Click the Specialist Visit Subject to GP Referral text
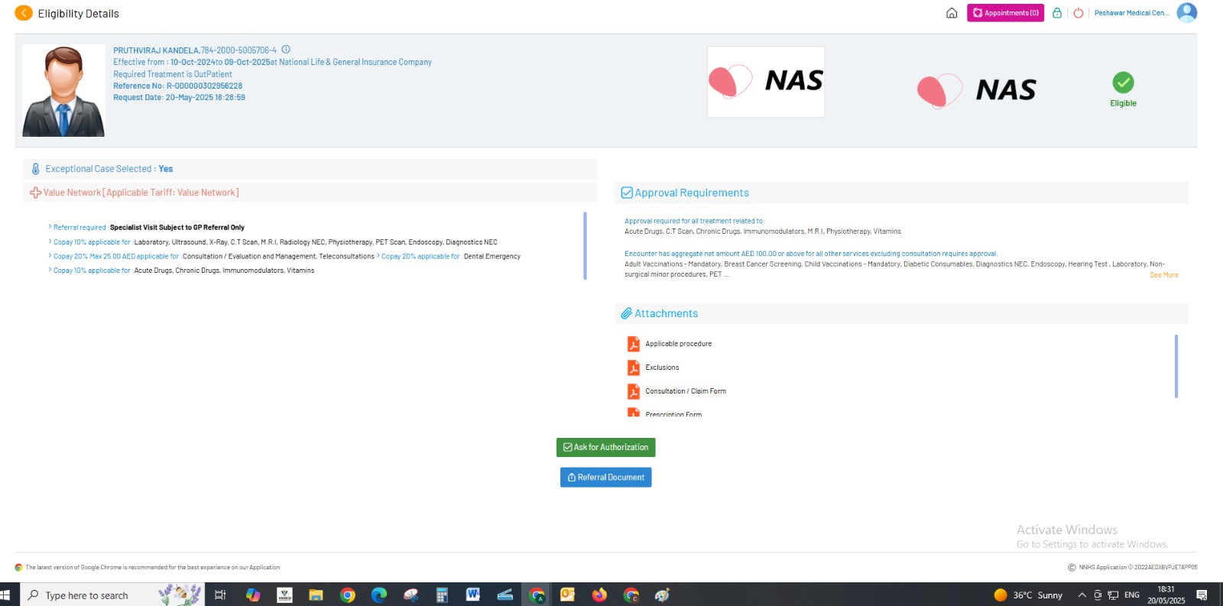1223x606 pixels. (177, 228)
